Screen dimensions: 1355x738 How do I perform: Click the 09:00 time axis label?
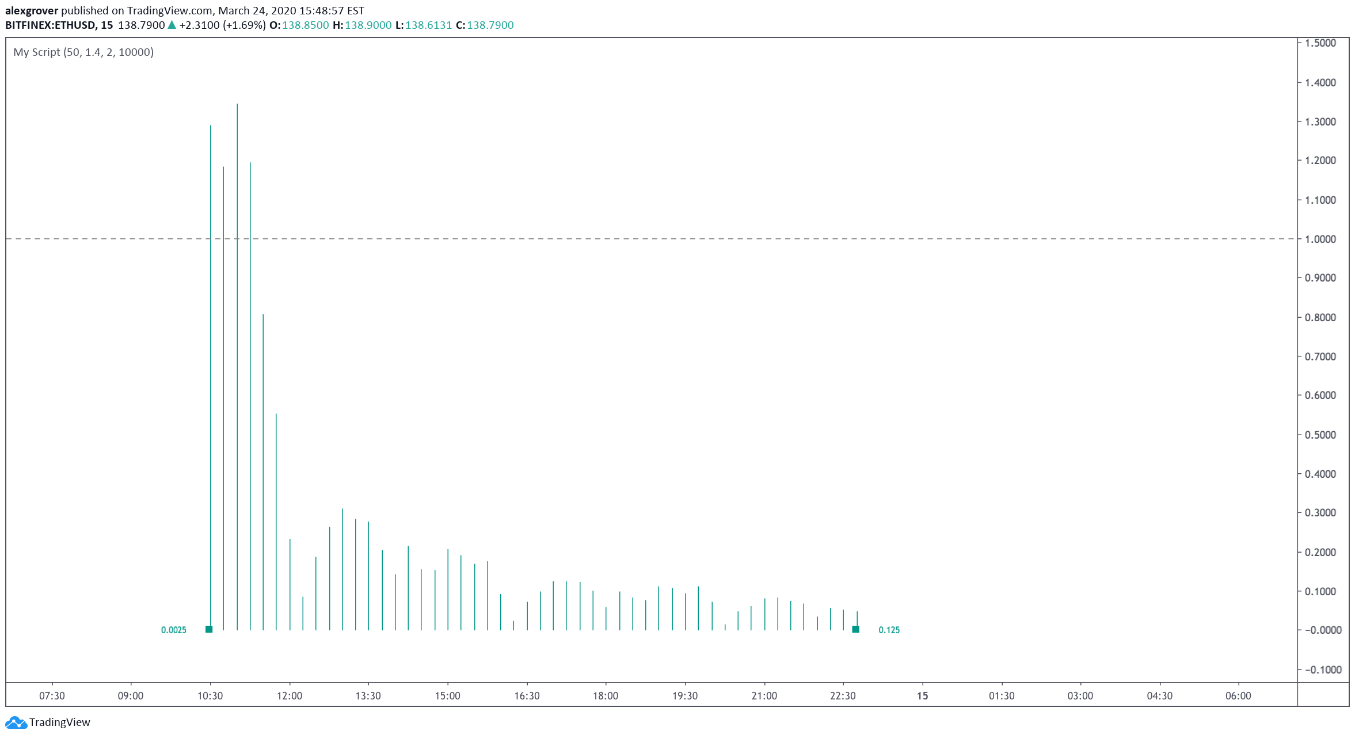pos(131,696)
